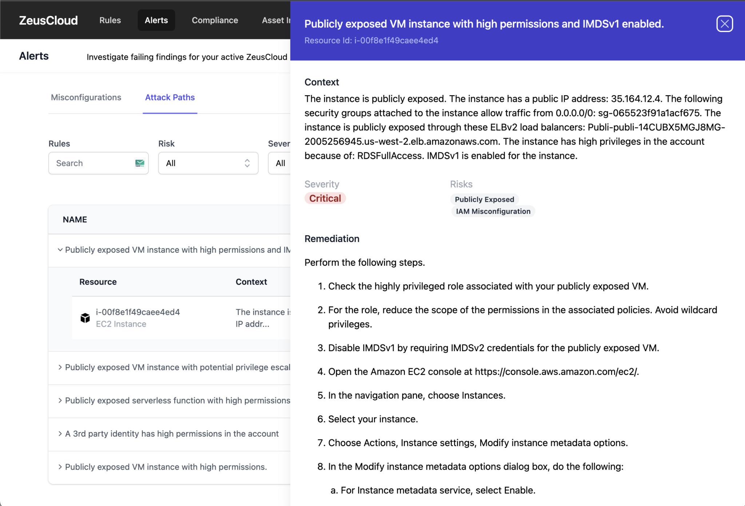Image resolution: width=745 pixels, height=506 pixels.
Task: Open the Rules navigation item
Action: tap(110, 20)
